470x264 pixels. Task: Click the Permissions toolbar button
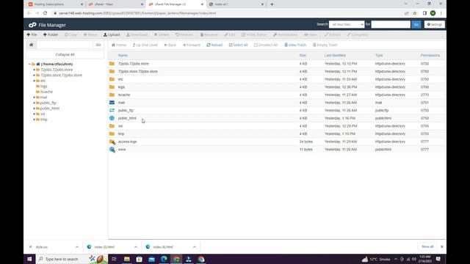(286, 34)
